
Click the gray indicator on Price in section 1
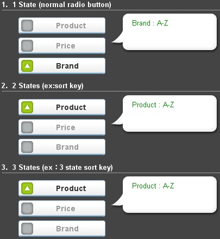click(27, 46)
